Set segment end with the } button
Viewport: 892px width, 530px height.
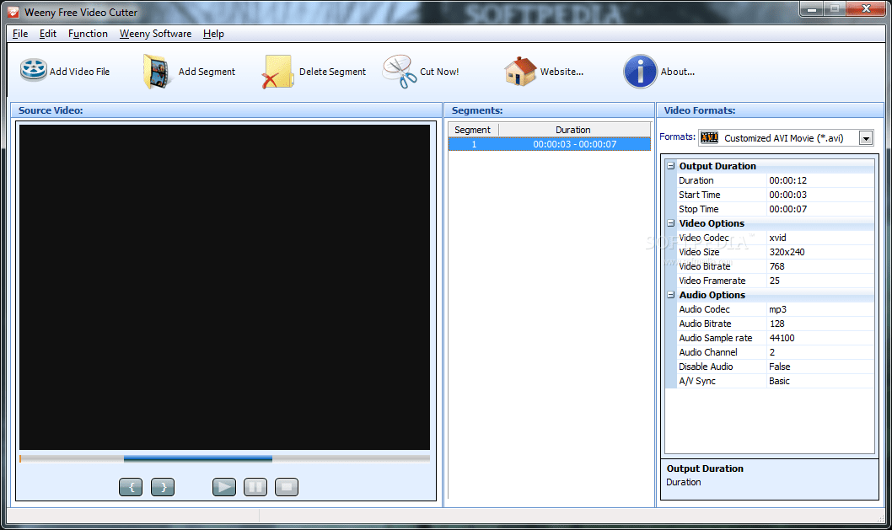click(163, 487)
